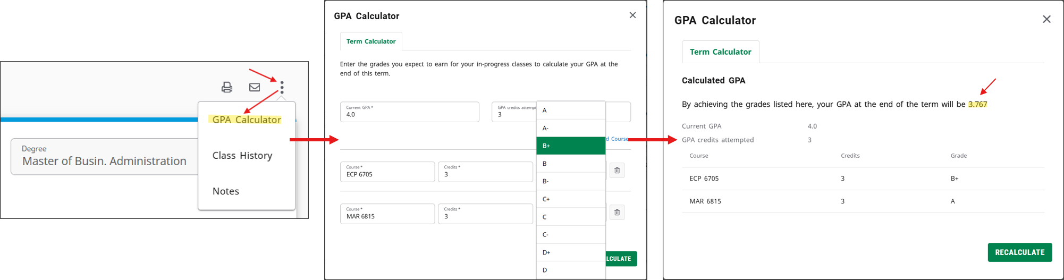The width and height of the screenshot is (1064, 280).
Task: Click the Term Calculator tab in results dialog
Action: click(720, 52)
